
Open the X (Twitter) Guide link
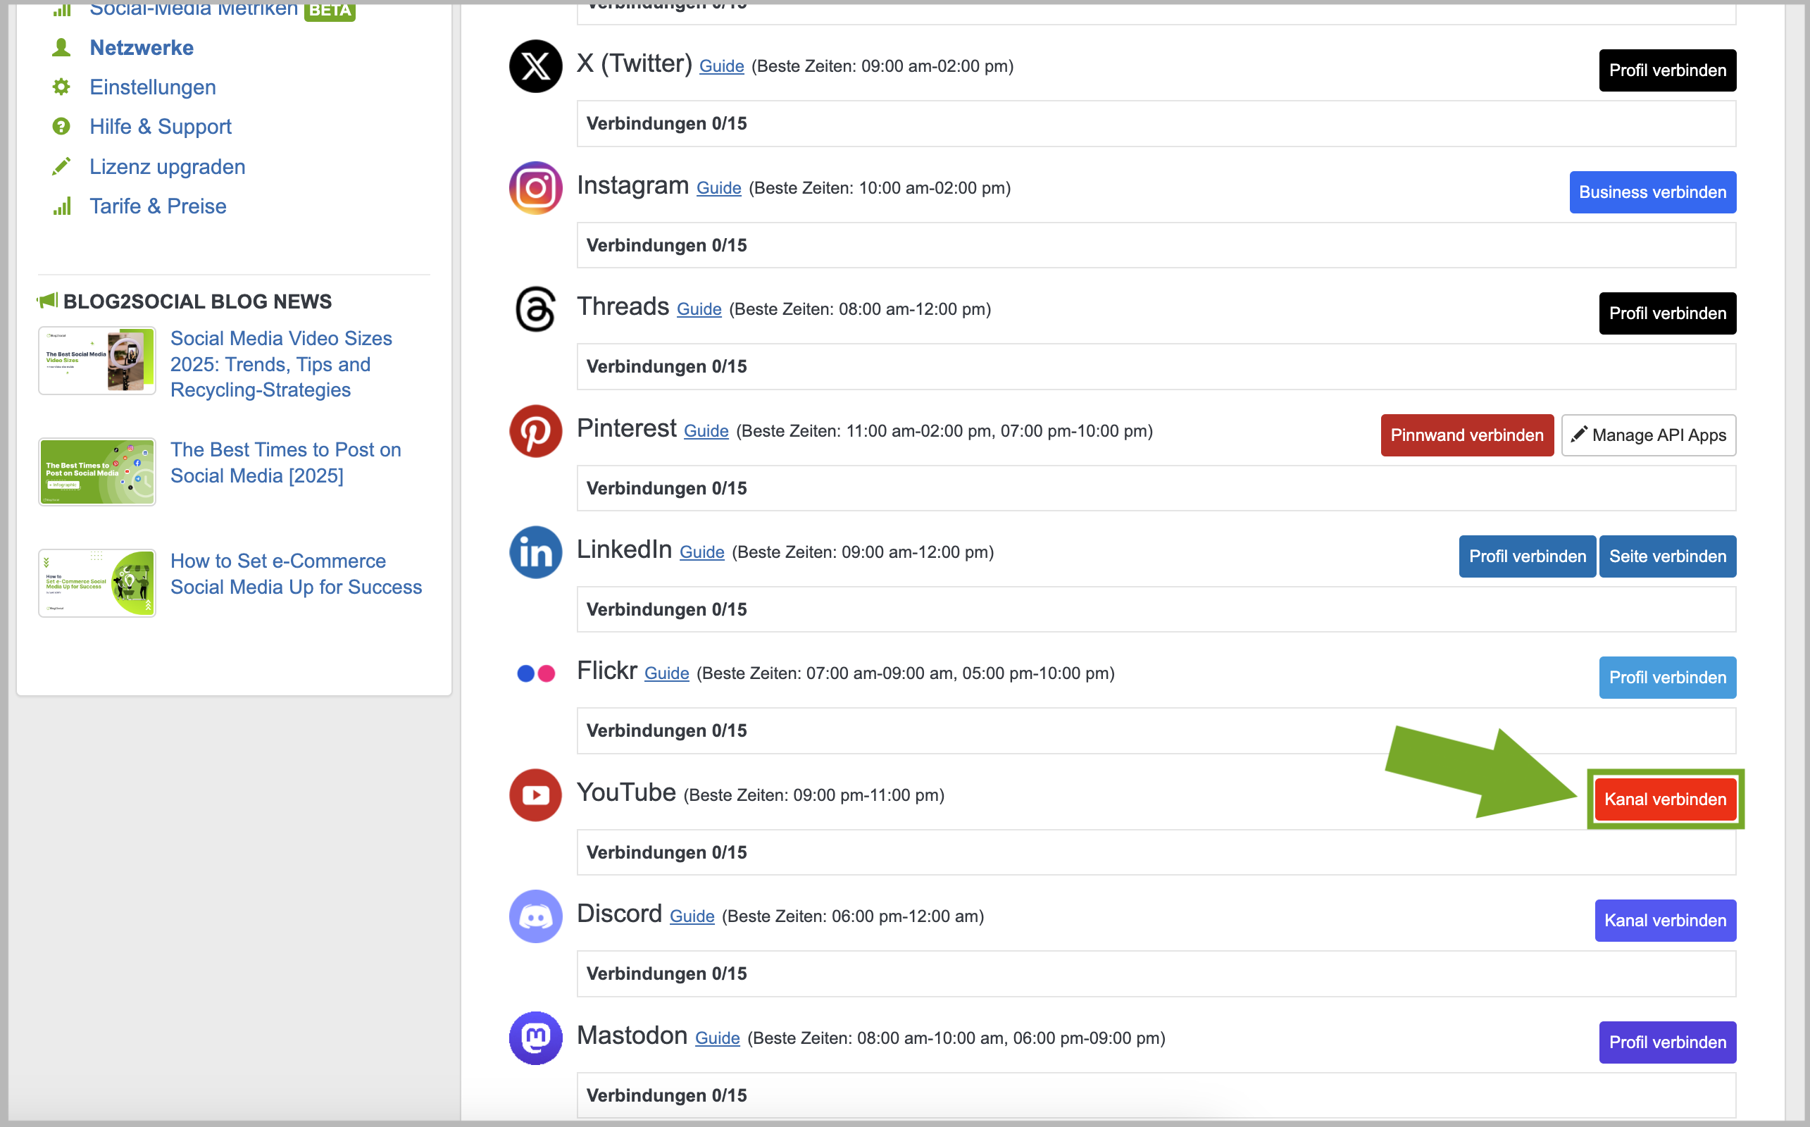click(x=721, y=66)
